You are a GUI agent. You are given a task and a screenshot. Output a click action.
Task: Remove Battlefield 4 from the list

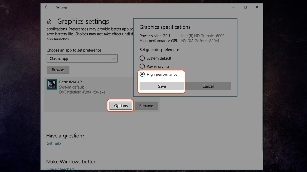coord(146,105)
